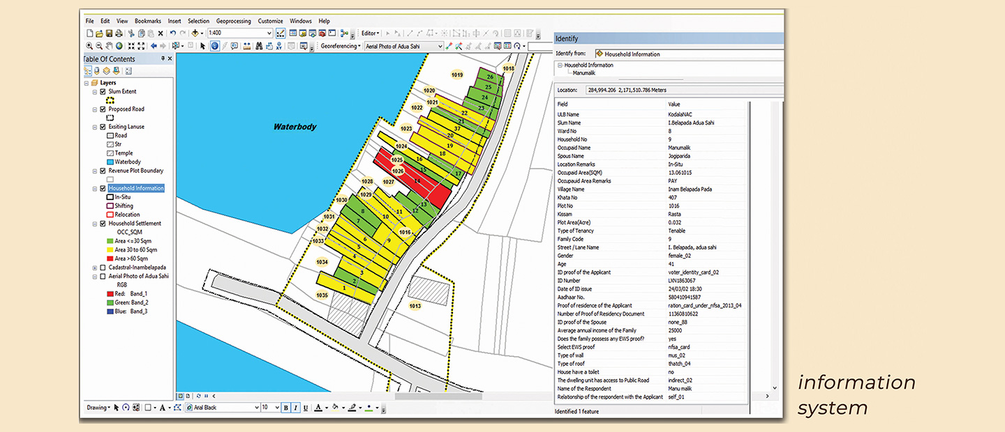Open the Windows menu
Image resolution: width=1005 pixels, height=432 pixels.
point(301,22)
